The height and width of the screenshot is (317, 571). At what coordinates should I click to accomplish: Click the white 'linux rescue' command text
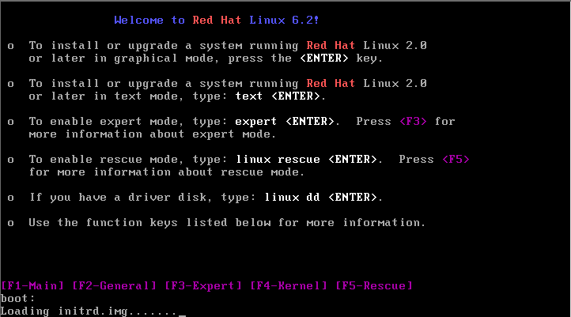pos(278,160)
